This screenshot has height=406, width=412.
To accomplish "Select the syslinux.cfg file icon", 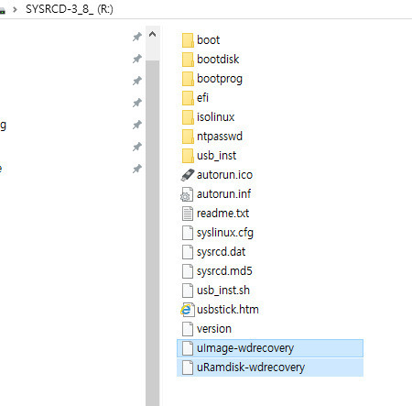I will [188, 233].
